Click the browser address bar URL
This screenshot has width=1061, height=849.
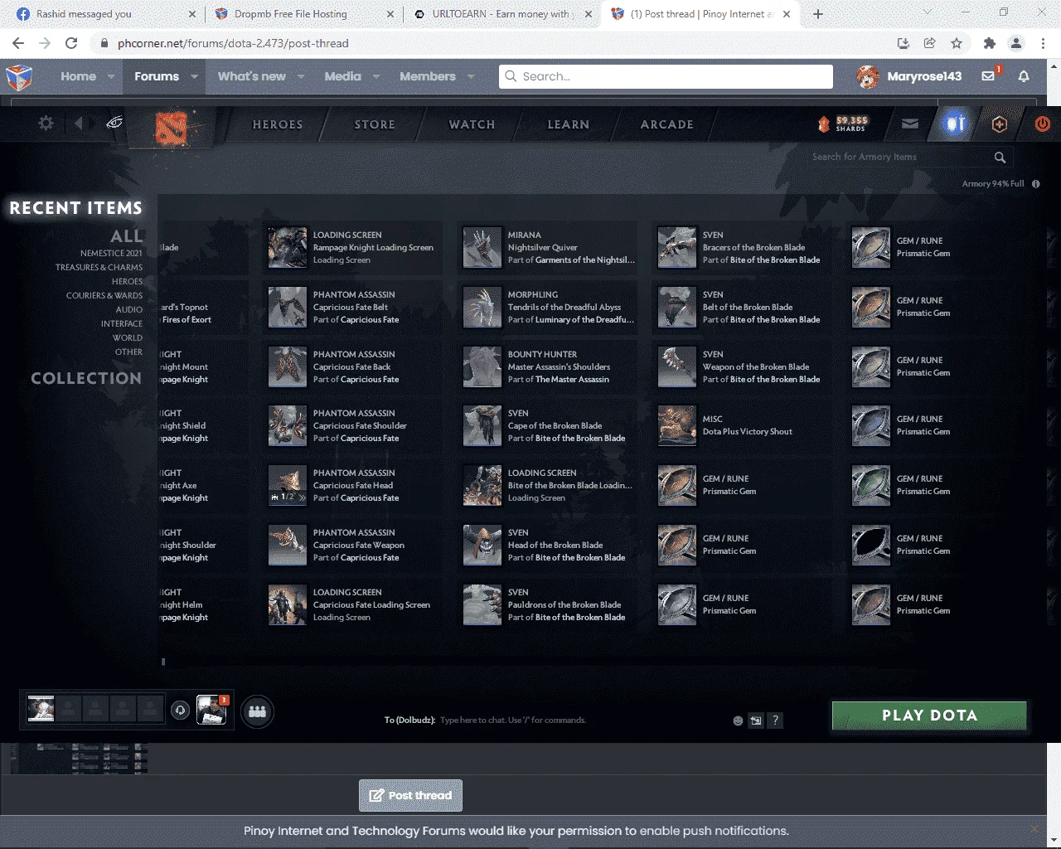pos(233,43)
